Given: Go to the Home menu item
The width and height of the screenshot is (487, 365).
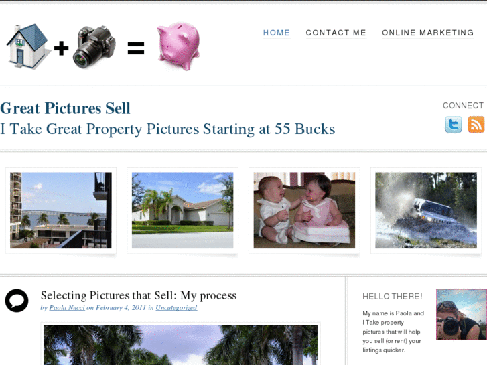Looking at the screenshot, I should tap(277, 33).
